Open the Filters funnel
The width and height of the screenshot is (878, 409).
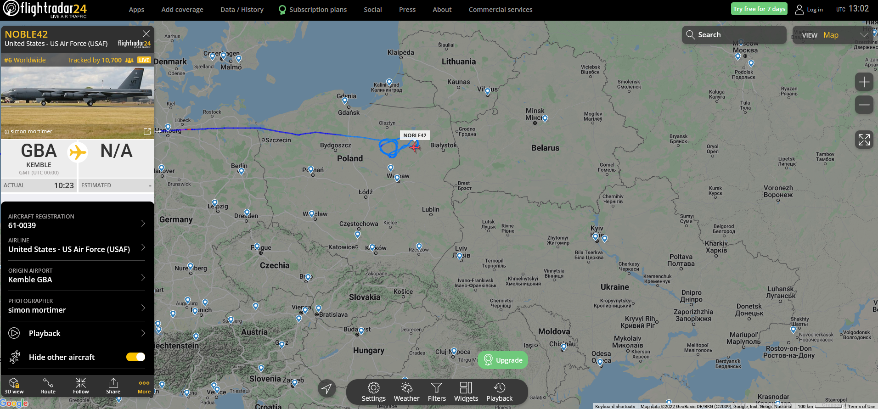(437, 392)
